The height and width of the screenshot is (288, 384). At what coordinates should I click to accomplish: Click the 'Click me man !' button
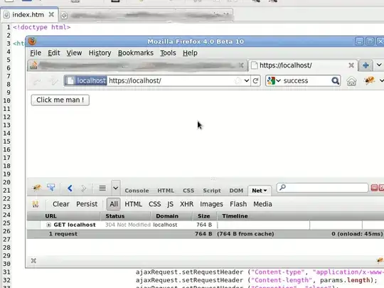click(60, 100)
